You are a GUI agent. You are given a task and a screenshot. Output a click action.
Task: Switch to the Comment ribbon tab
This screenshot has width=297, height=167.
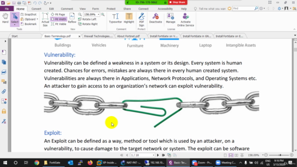[67, 9]
